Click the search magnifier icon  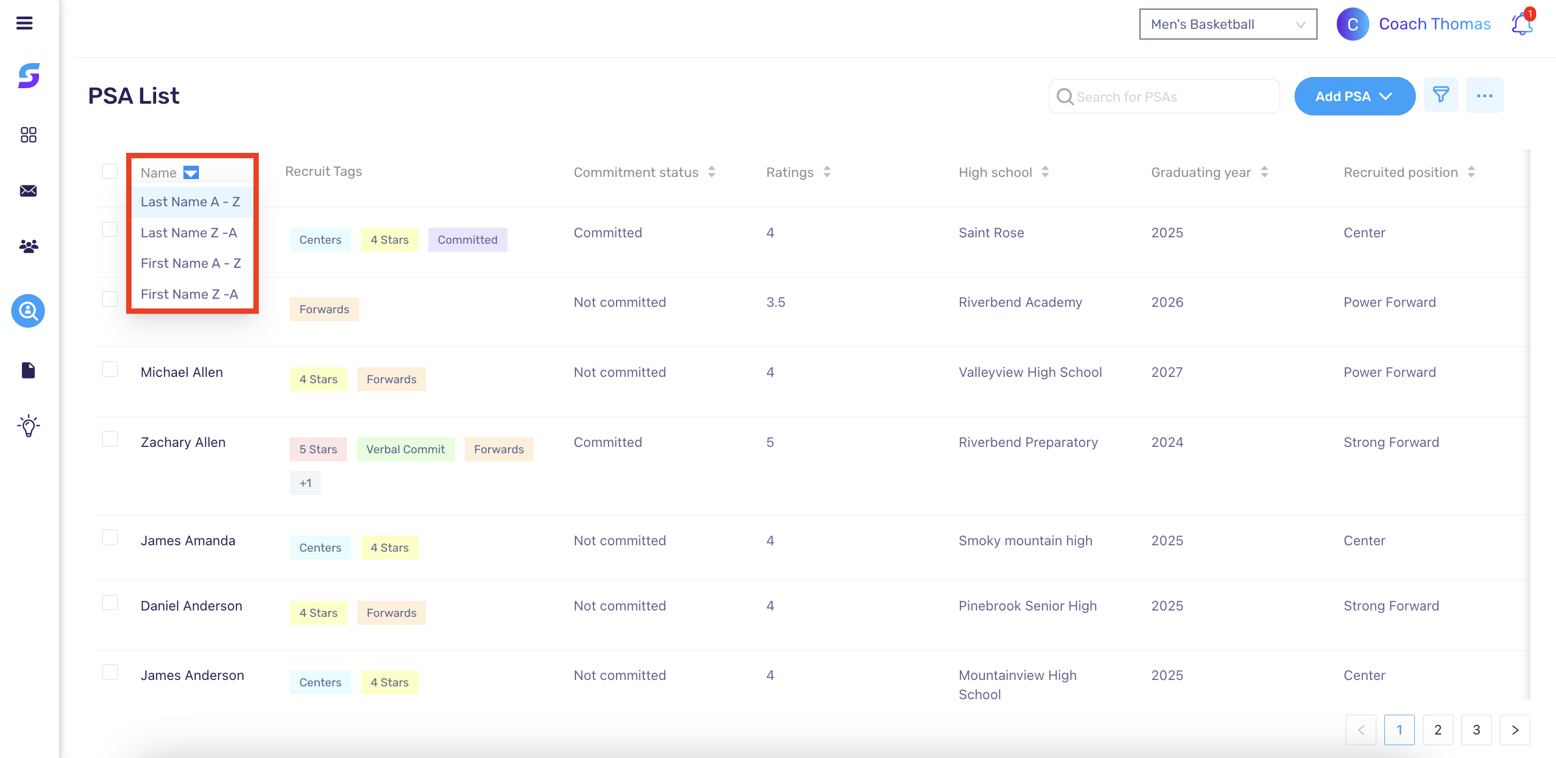1065,97
